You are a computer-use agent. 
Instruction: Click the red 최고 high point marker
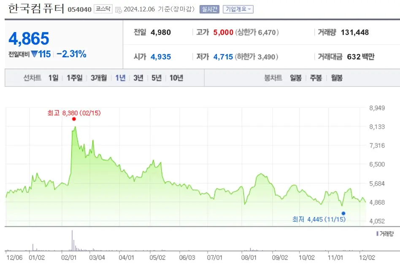74,119
